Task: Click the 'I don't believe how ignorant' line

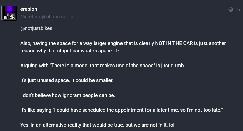Action: 67,95
